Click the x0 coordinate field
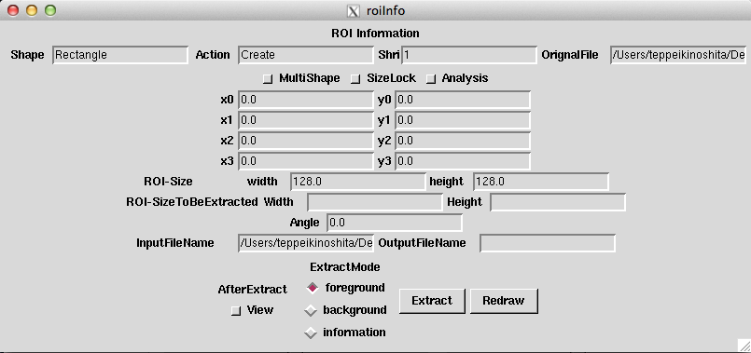Screen dimensions: 751x353 point(306,100)
